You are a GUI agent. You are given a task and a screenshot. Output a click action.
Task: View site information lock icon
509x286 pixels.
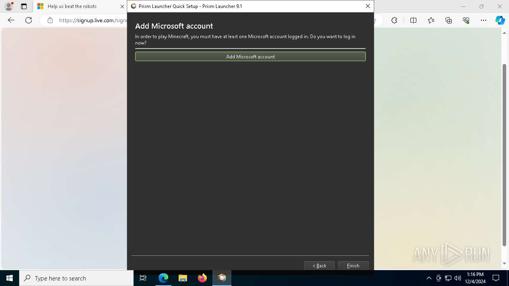click(x=50, y=20)
